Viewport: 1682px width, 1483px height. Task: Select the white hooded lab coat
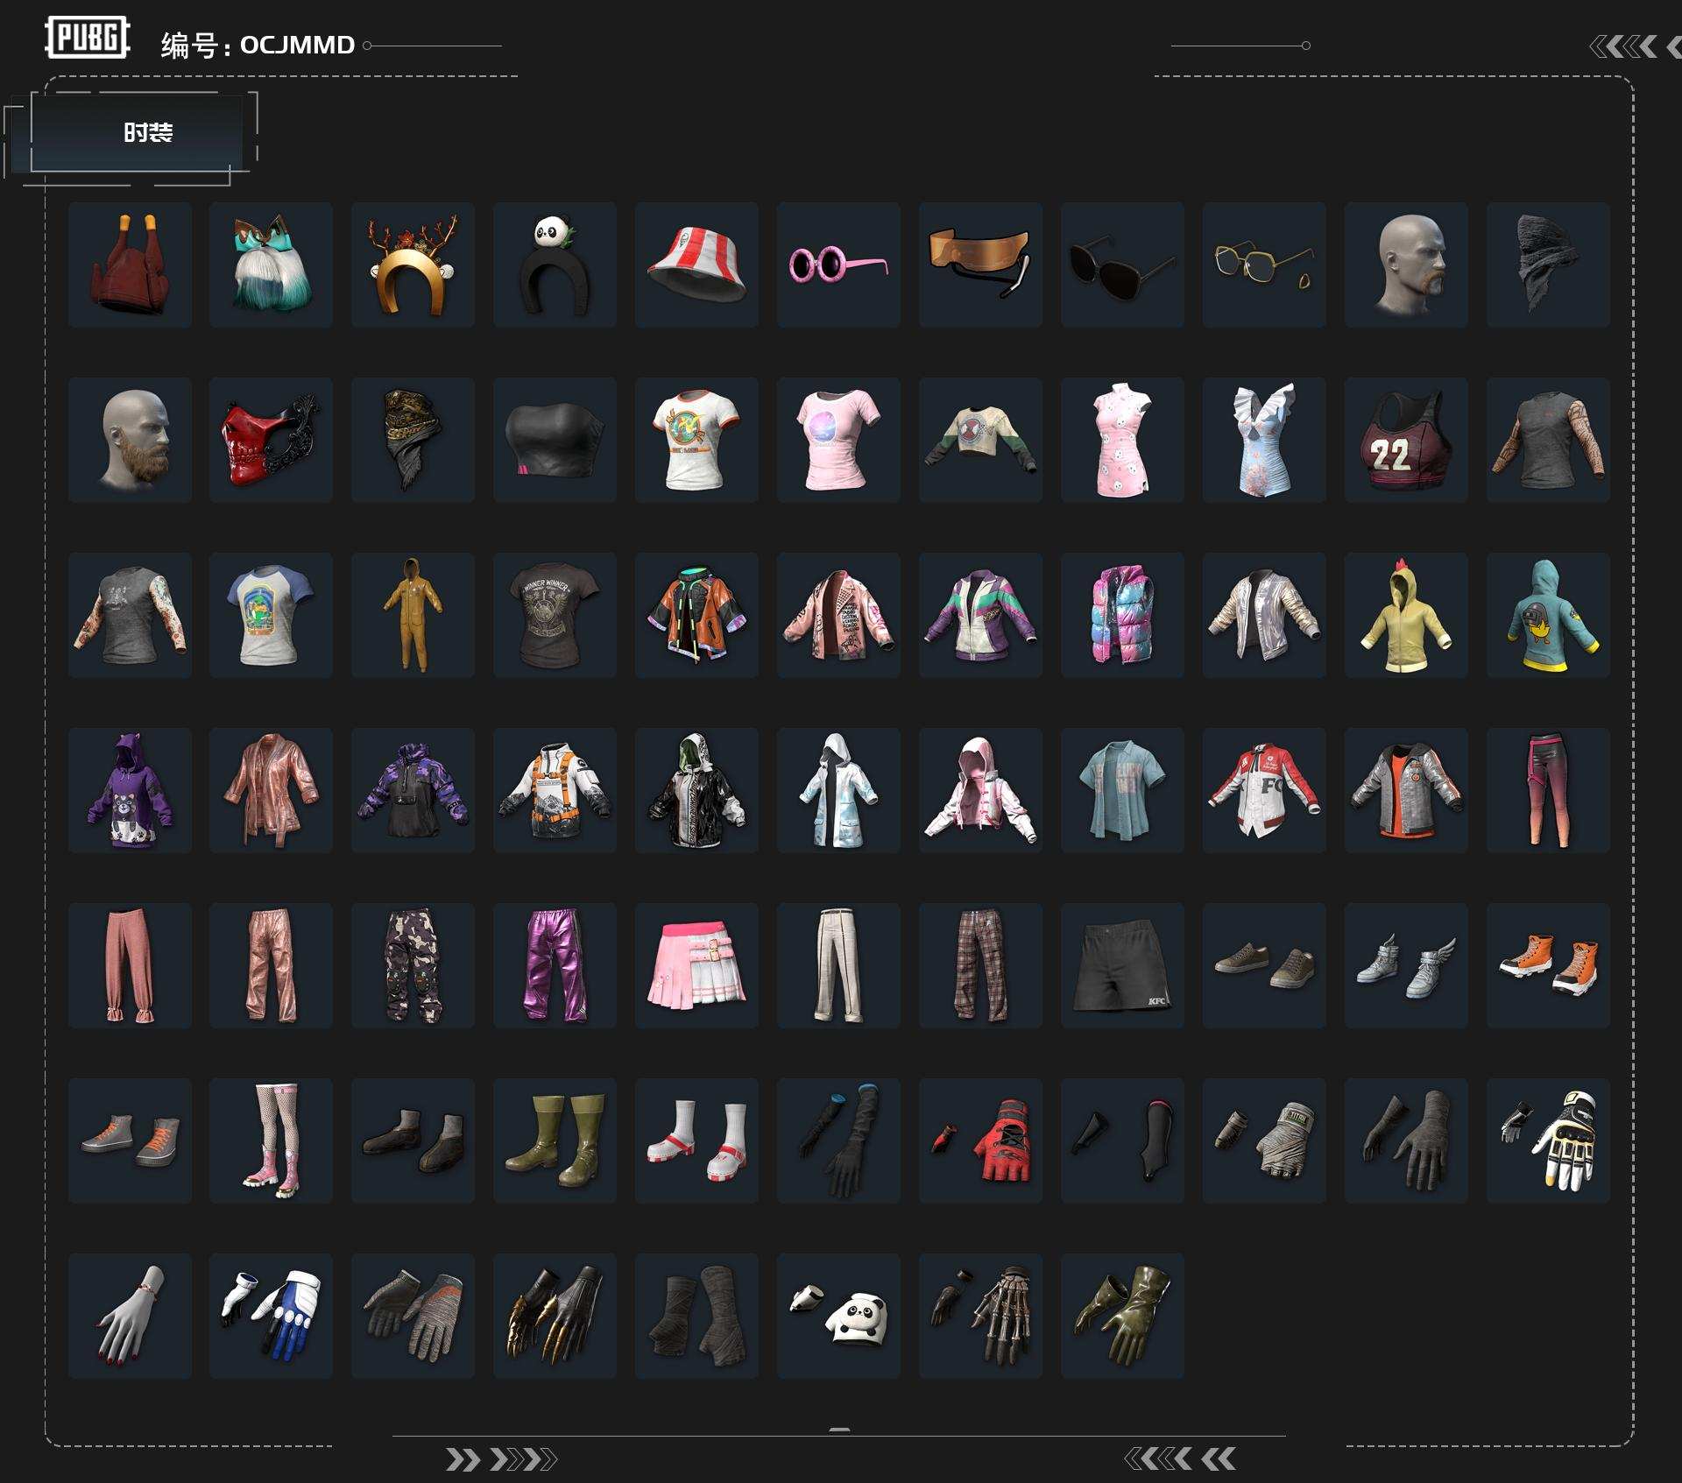(839, 790)
